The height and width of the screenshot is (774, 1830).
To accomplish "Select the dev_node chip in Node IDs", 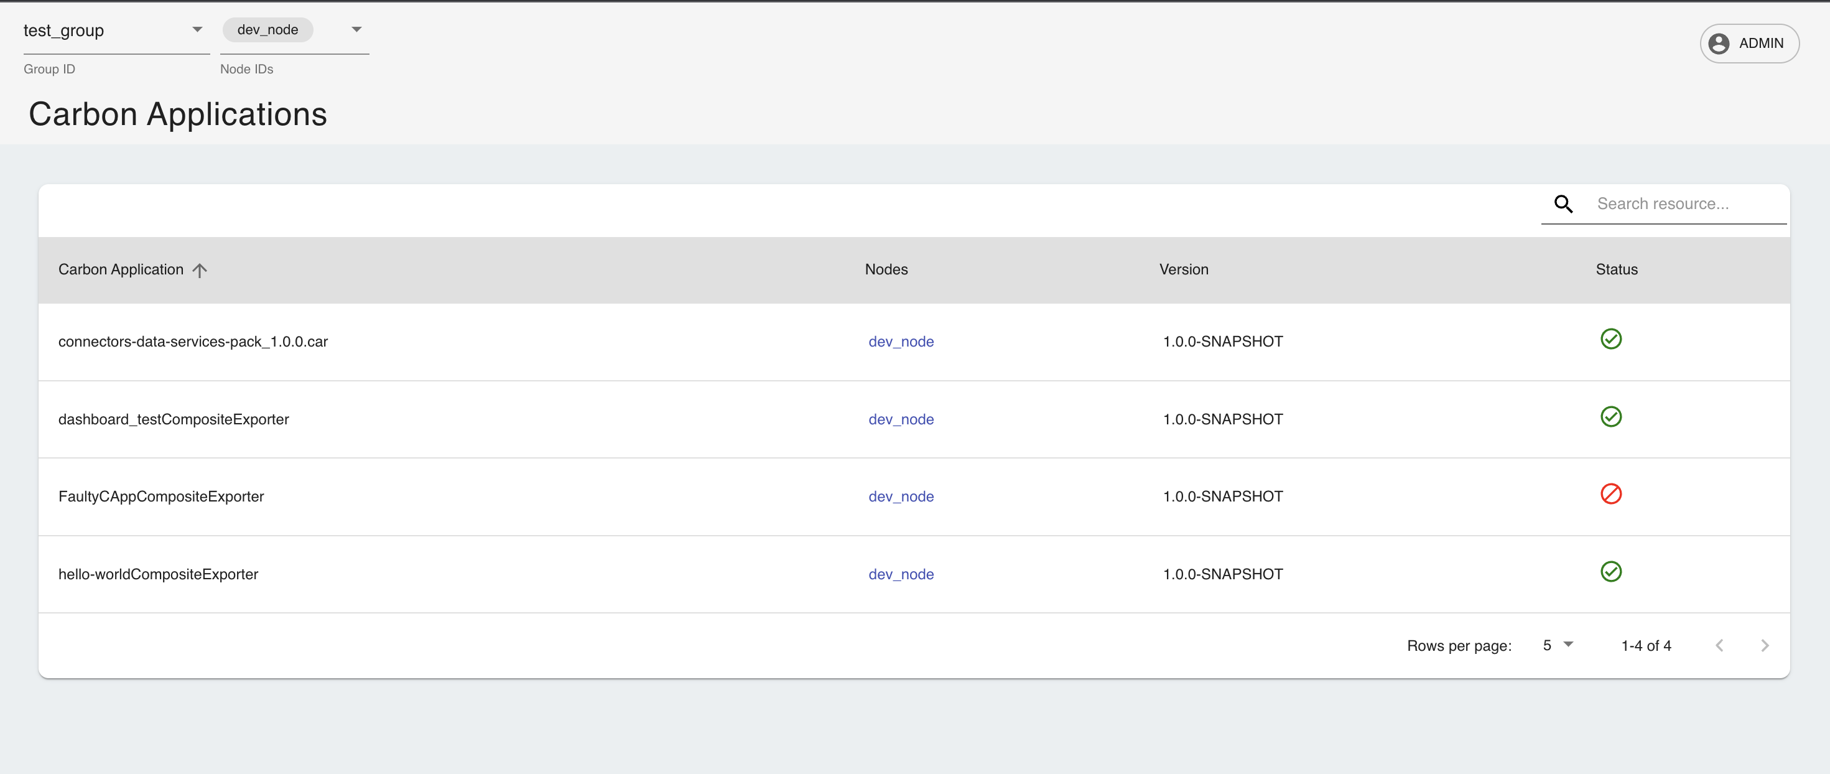I will pos(267,30).
